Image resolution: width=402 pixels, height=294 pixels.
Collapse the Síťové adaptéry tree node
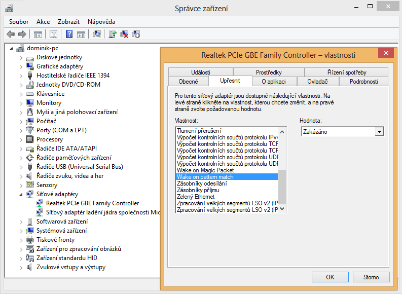21,194
